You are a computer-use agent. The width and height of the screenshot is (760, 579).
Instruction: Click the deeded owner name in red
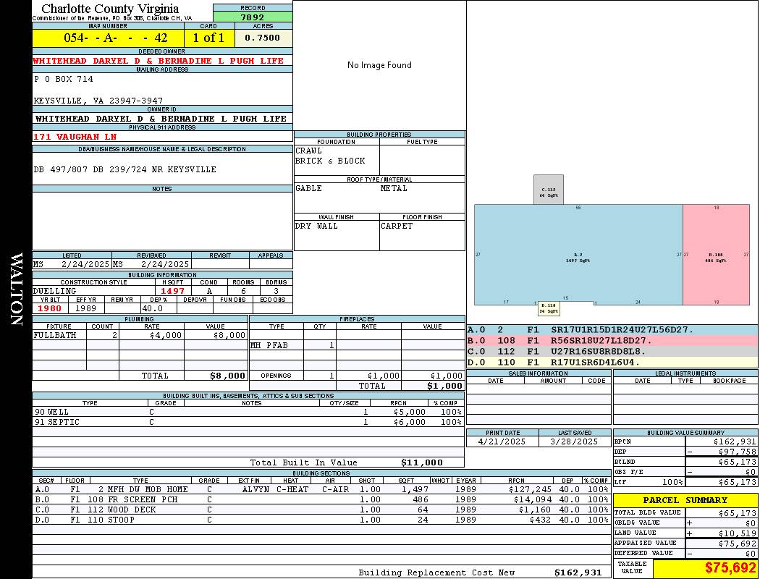coord(158,61)
